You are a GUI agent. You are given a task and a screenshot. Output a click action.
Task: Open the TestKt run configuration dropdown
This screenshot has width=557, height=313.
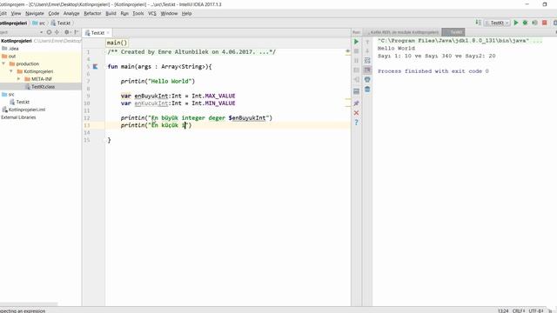pos(497,23)
